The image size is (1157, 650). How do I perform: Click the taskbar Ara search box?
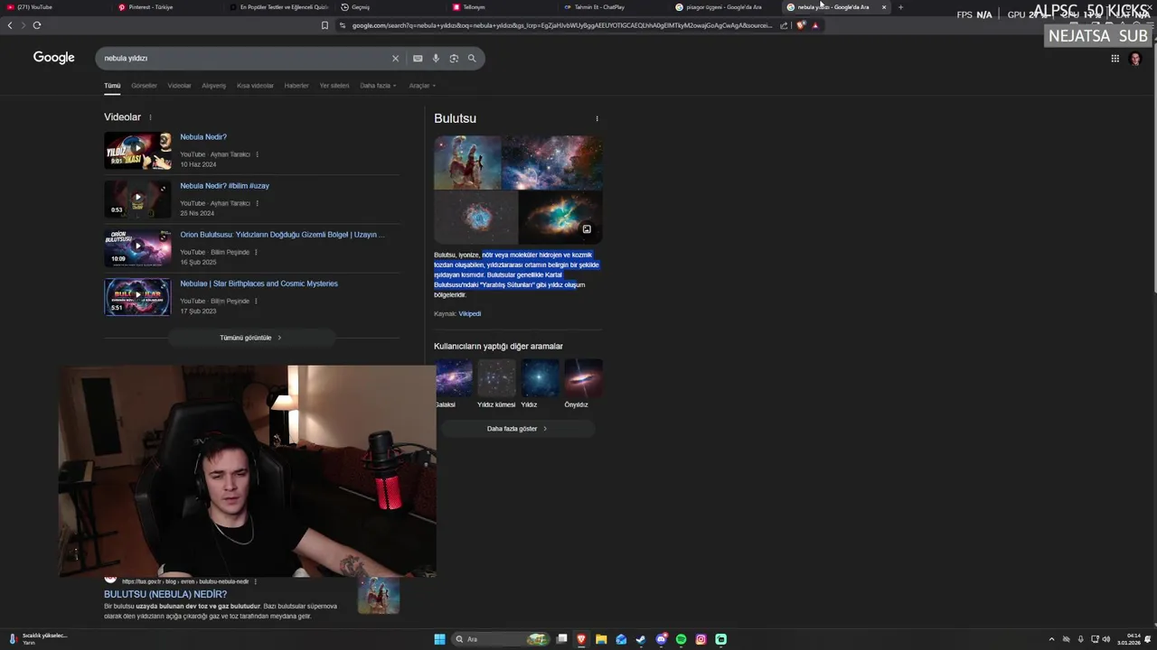click(500, 639)
